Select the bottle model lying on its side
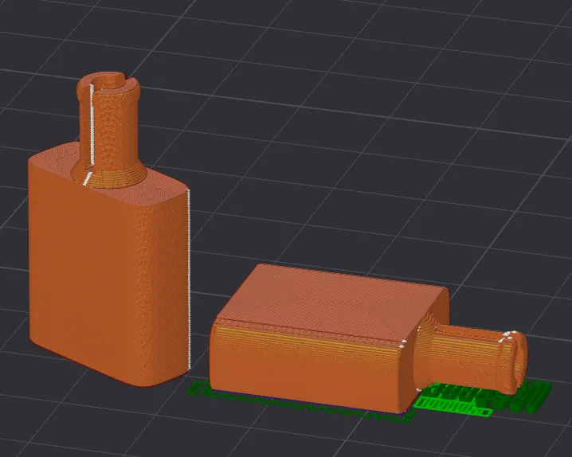The image size is (572, 457). click(x=328, y=339)
